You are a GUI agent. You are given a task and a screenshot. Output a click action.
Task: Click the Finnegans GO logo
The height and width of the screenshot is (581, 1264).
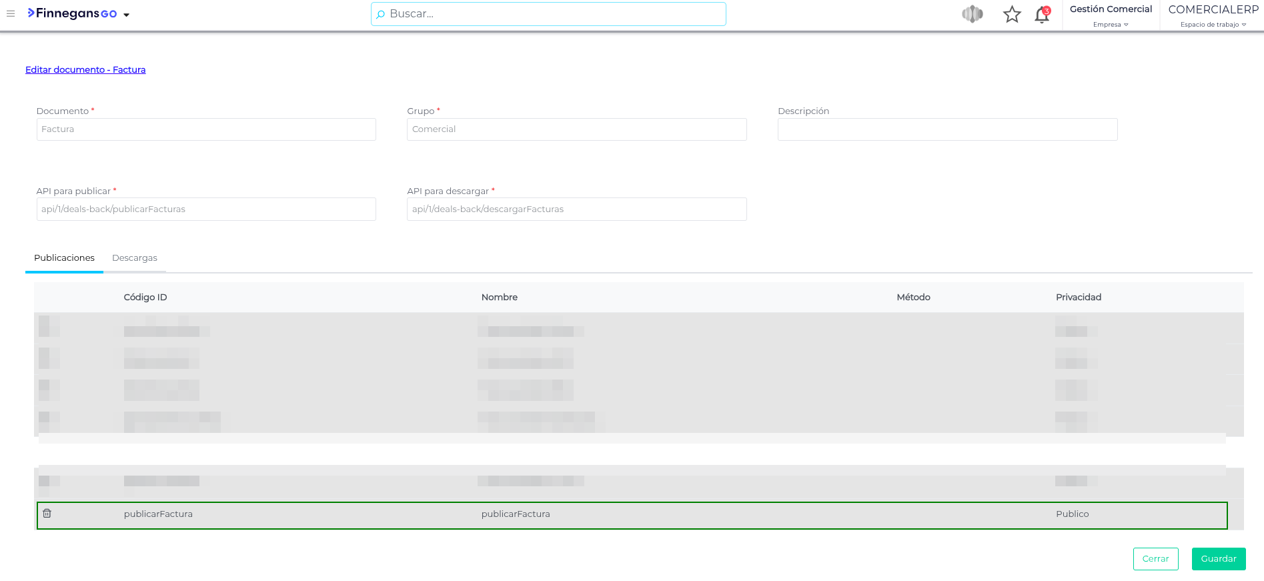coord(72,13)
